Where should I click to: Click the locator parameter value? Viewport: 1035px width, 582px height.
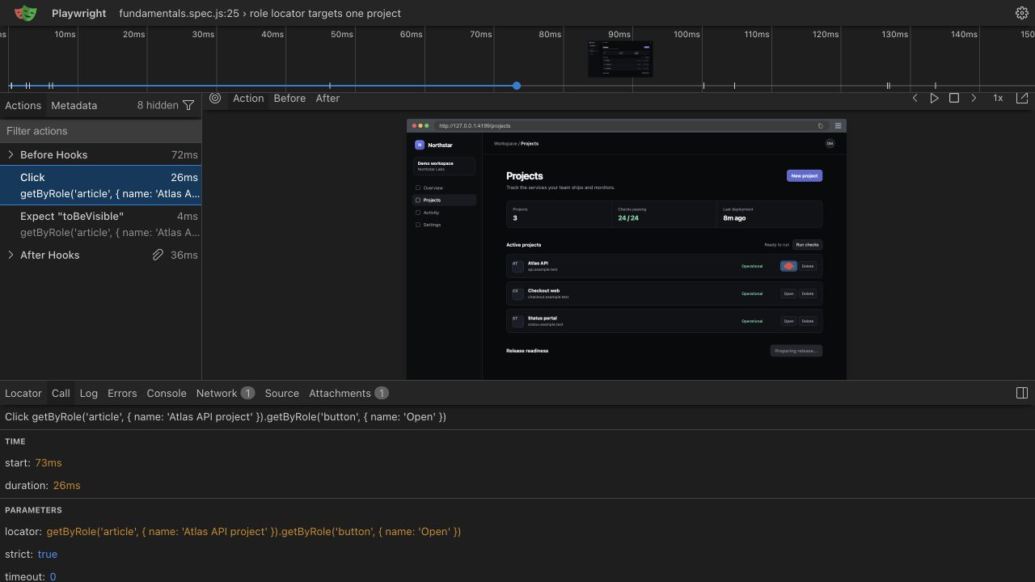[x=254, y=531]
